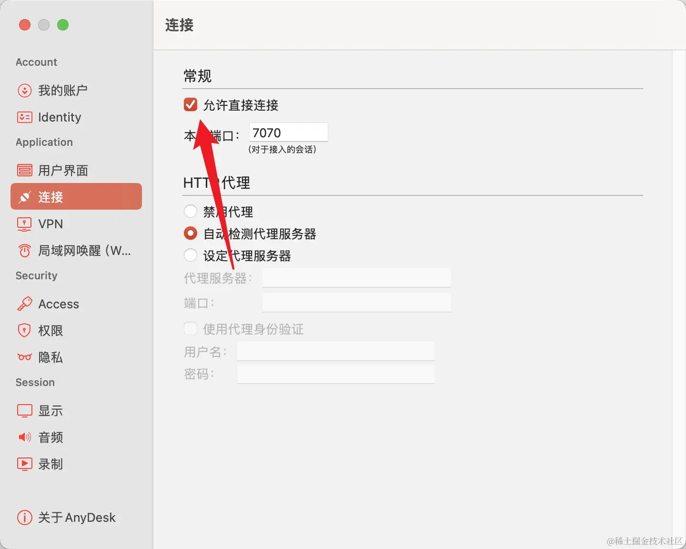The image size is (686, 549).
Task: Click the 自动检测代理服务器 label text
Action: tap(260, 234)
